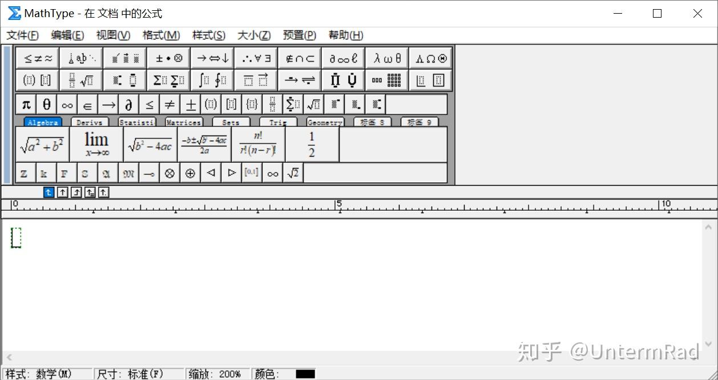718x380 pixels.
Task: Insert square brackets template in small bar
Action: [232, 105]
